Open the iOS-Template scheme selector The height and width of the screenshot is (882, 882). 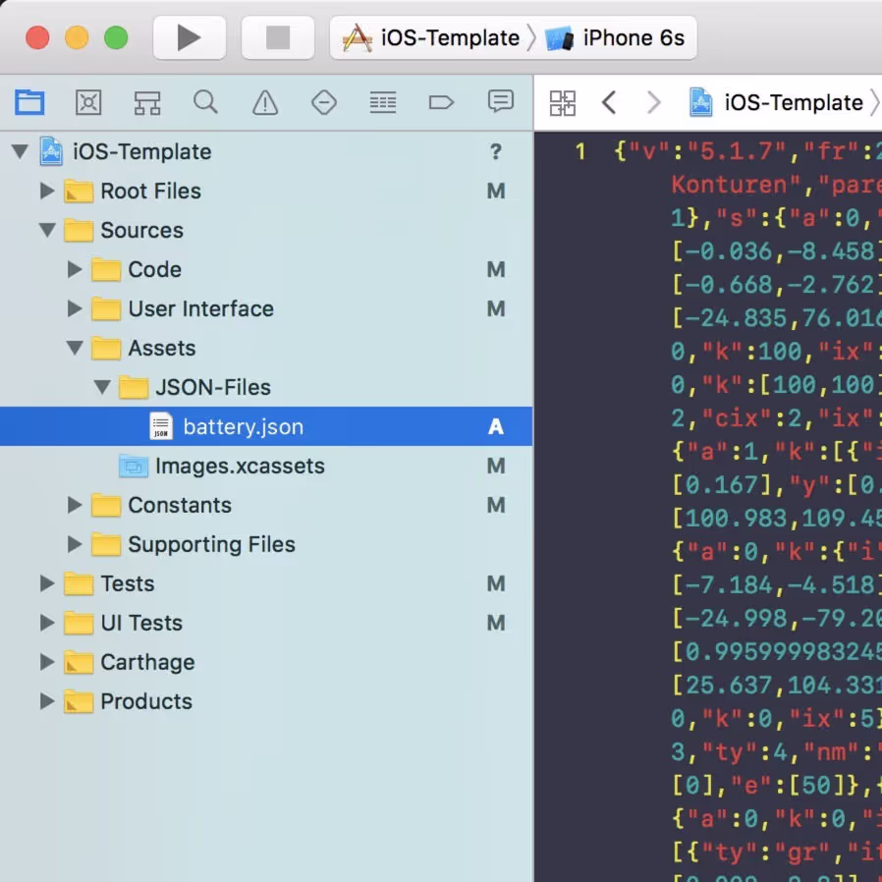[x=431, y=37]
